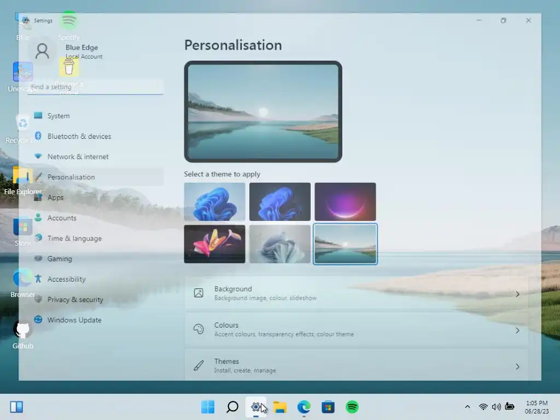This screenshot has width=560, height=420.
Task: Click the Accessibility figure icon
Action: point(38,278)
